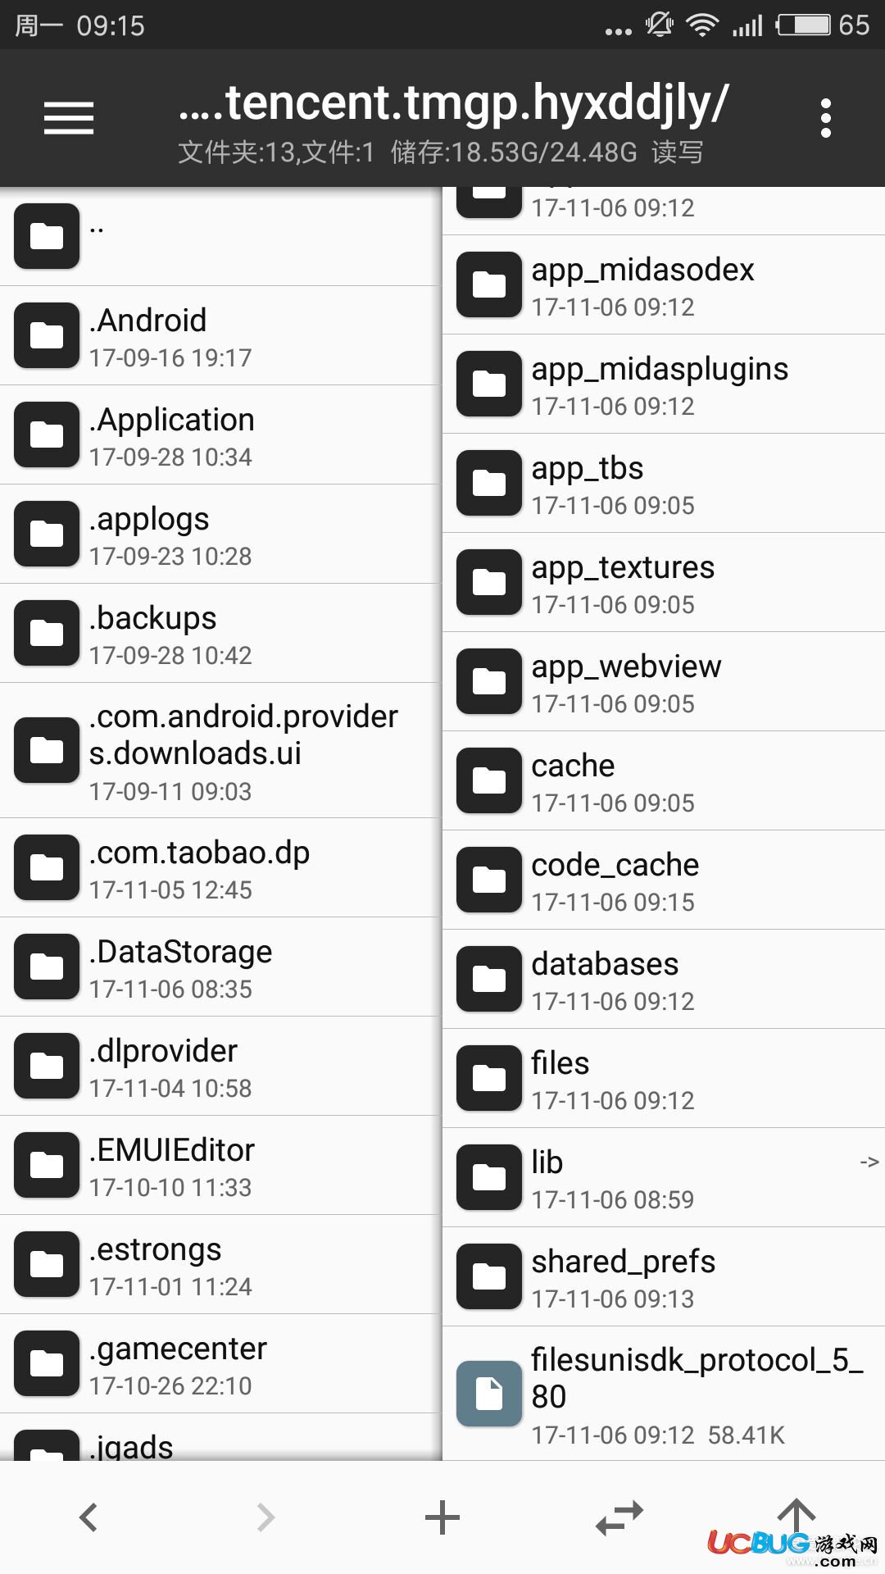Open the lib symlink folder
The height and width of the screenshot is (1574, 885).
tap(664, 1177)
